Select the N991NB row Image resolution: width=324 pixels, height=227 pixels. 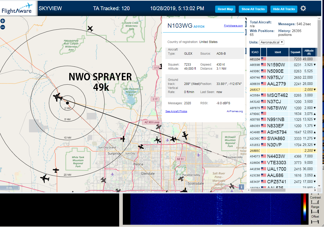[283, 119]
